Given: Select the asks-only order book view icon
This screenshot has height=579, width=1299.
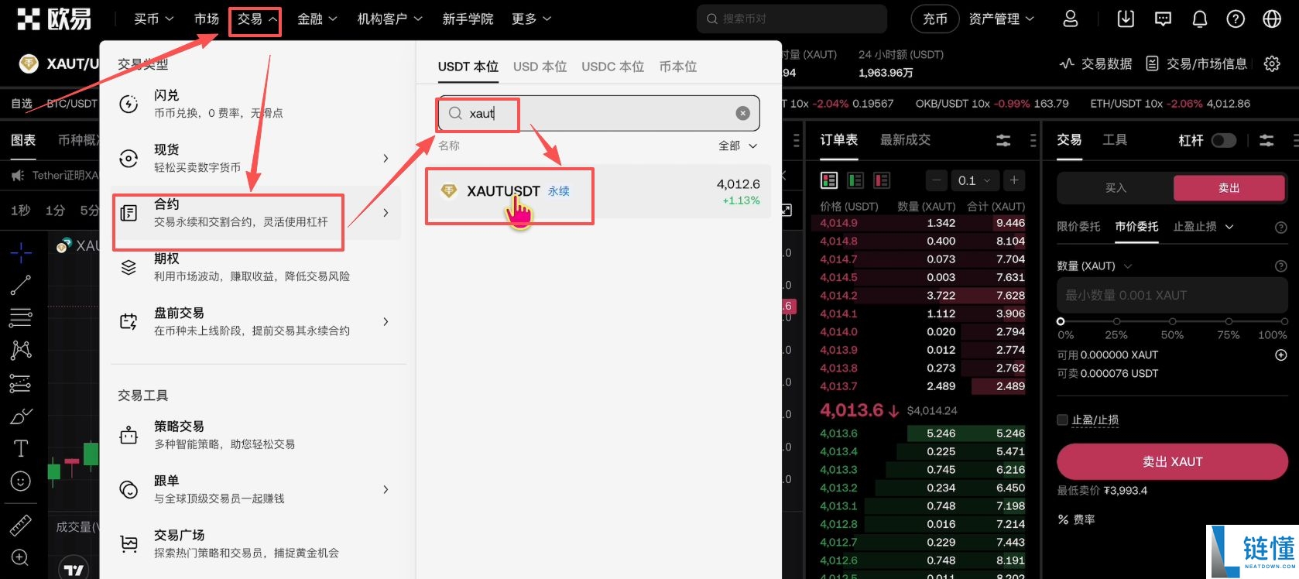Looking at the screenshot, I should (x=881, y=180).
